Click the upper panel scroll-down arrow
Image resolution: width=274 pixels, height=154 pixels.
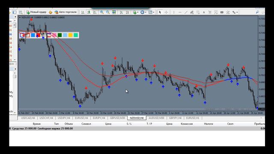click(x=15, y=59)
